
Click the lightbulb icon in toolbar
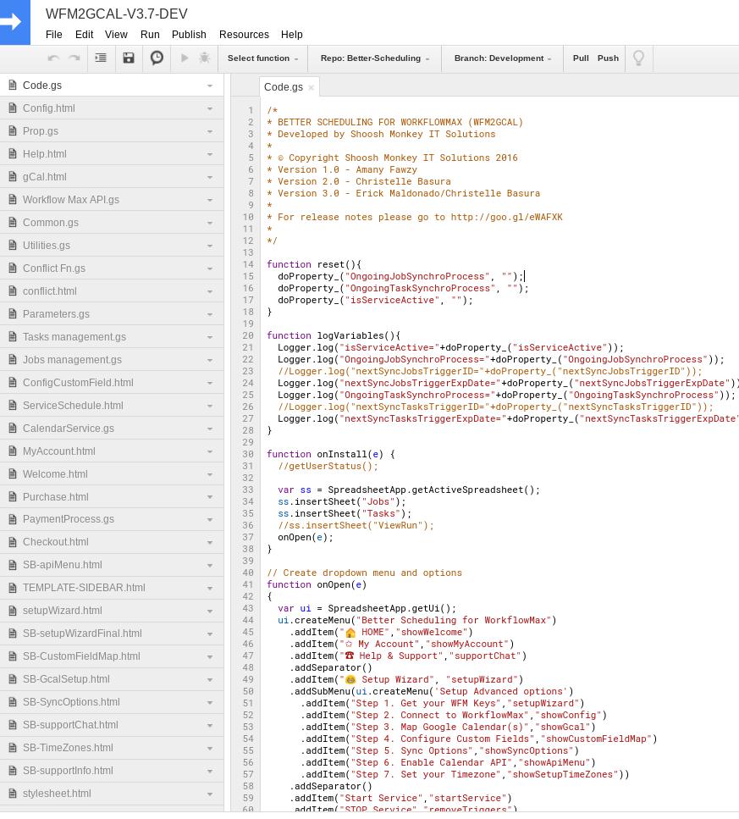pos(639,58)
